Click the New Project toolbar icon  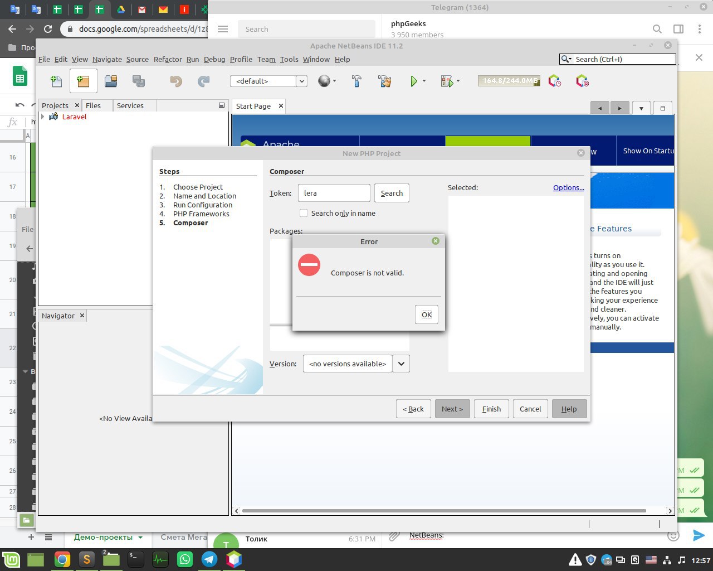(x=84, y=81)
